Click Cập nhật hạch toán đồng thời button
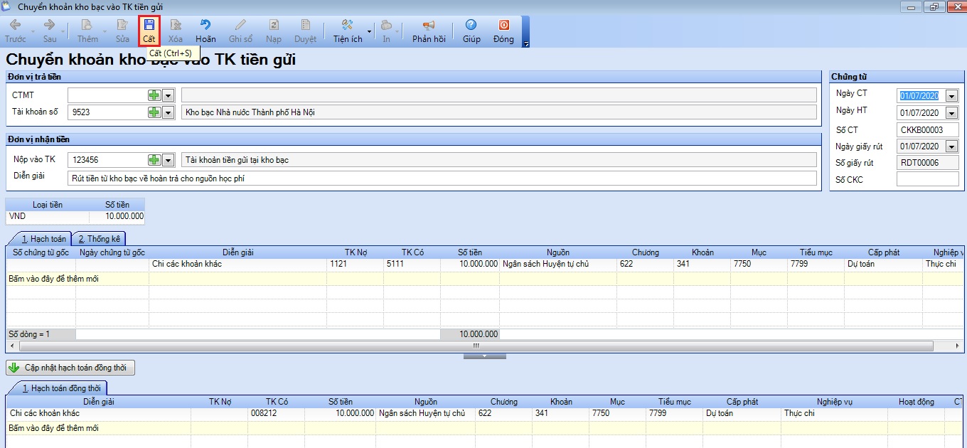Image resolution: width=967 pixels, height=448 pixels. point(70,368)
